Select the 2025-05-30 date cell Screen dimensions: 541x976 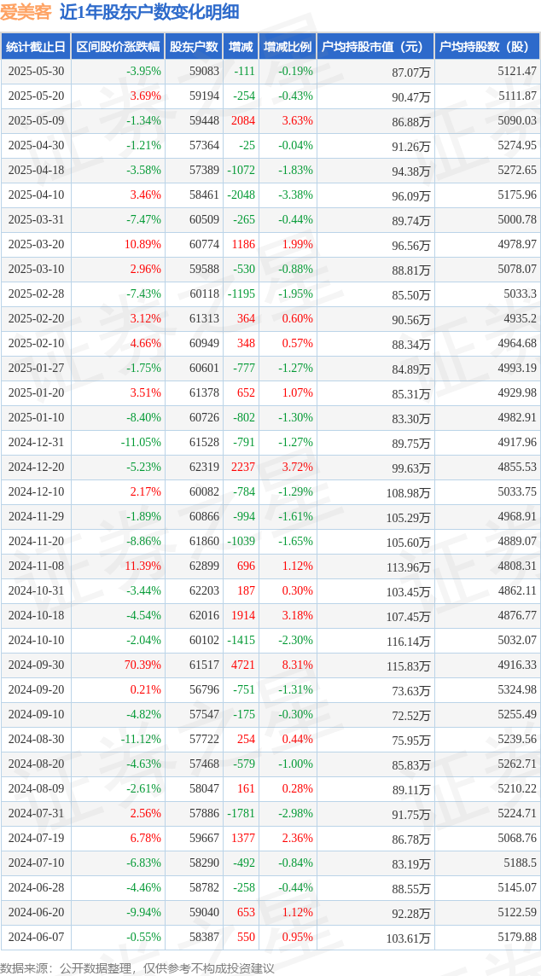(x=36, y=72)
